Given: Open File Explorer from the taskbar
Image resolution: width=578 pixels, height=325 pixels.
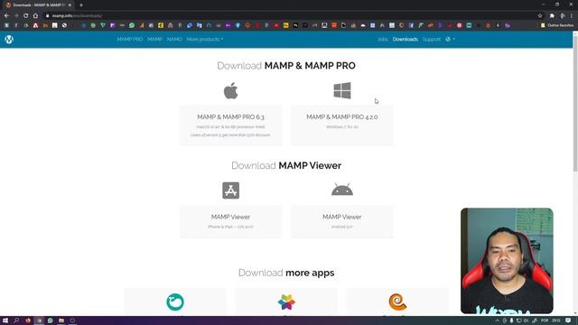Looking at the screenshot, I should click(x=61, y=320).
